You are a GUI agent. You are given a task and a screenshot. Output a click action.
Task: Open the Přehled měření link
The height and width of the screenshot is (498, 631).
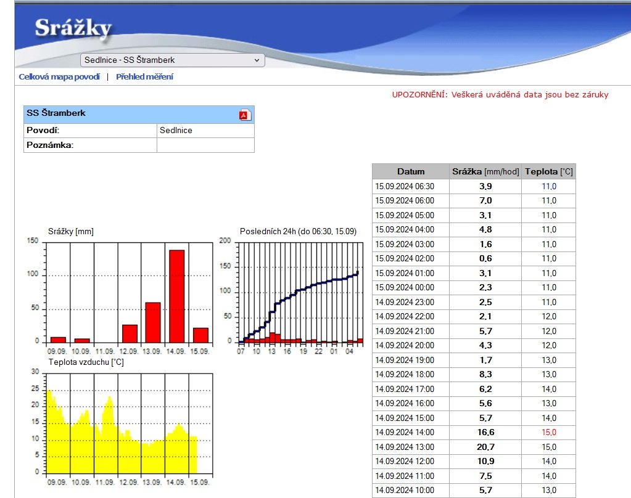point(144,77)
